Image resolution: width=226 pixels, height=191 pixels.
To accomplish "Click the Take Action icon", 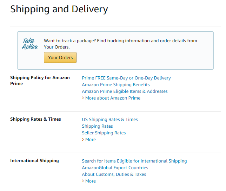I will 30,44.
